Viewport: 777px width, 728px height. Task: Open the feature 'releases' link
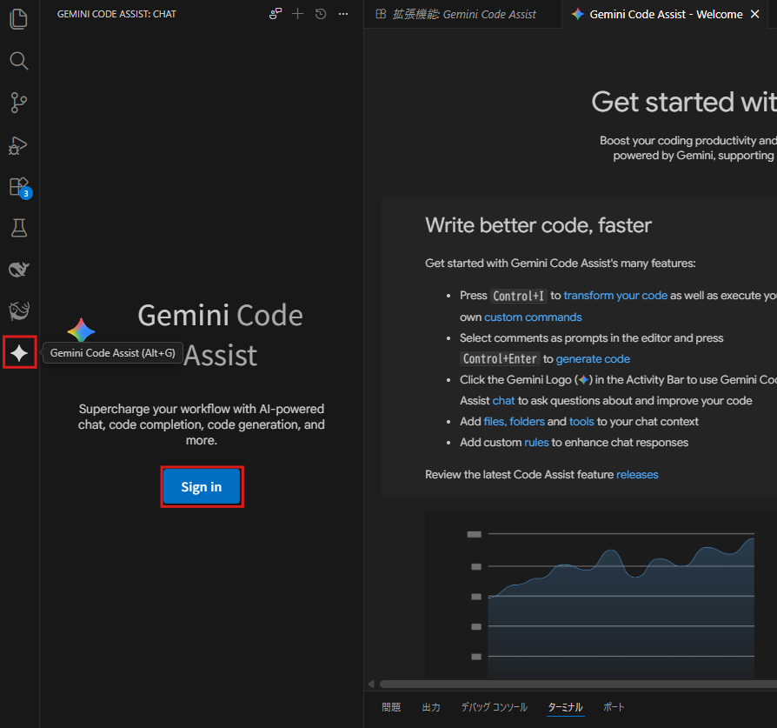pyautogui.click(x=637, y=475)
